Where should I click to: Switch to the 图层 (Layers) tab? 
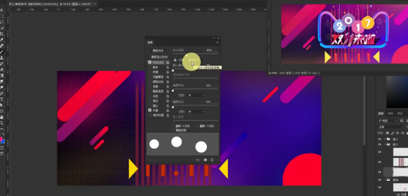click(381, 113)
